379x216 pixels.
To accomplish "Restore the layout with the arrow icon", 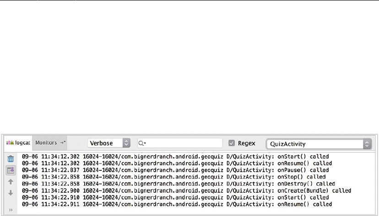I will 63,142.
